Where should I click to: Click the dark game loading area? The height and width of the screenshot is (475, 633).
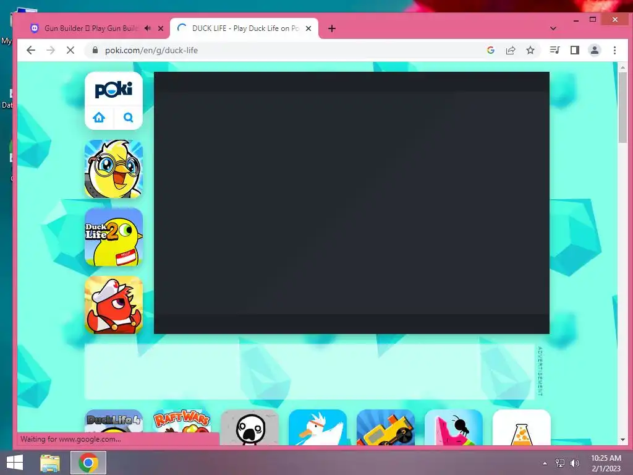pyautogui.click(x=352, y=203)
